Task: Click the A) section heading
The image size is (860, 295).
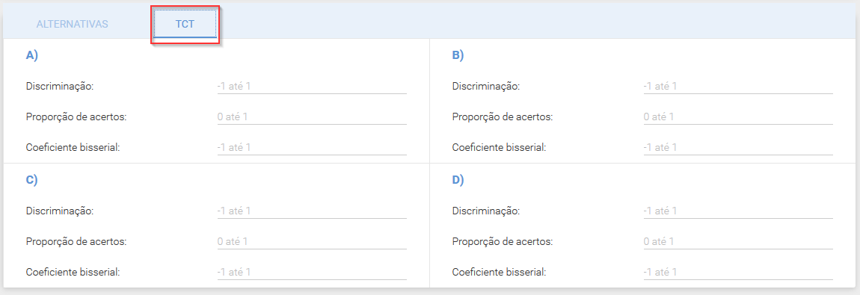Action: pyautogui.click(x=32, y=55)
